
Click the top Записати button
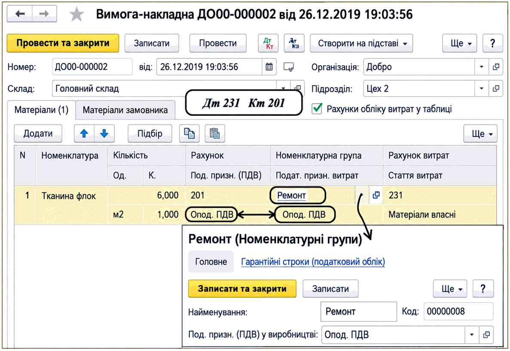152,43
